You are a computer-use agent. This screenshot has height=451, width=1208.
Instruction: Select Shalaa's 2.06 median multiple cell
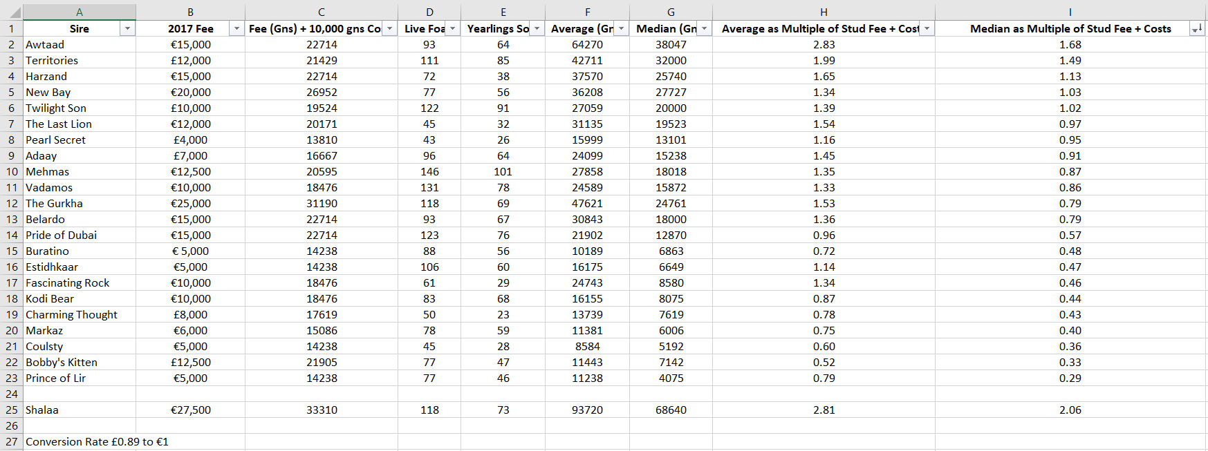1070,410
